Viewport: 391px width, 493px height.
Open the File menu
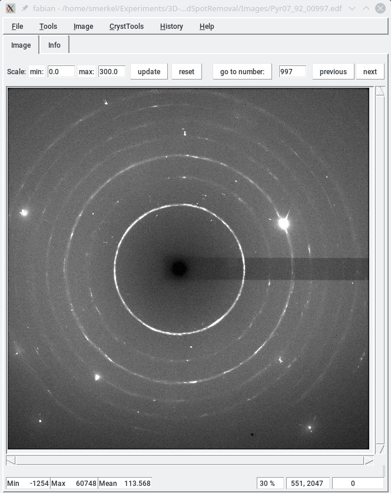click(x=17, y=27)
